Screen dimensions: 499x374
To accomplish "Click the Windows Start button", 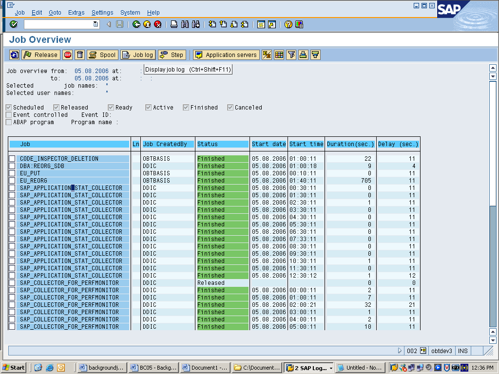I will 13,368.
